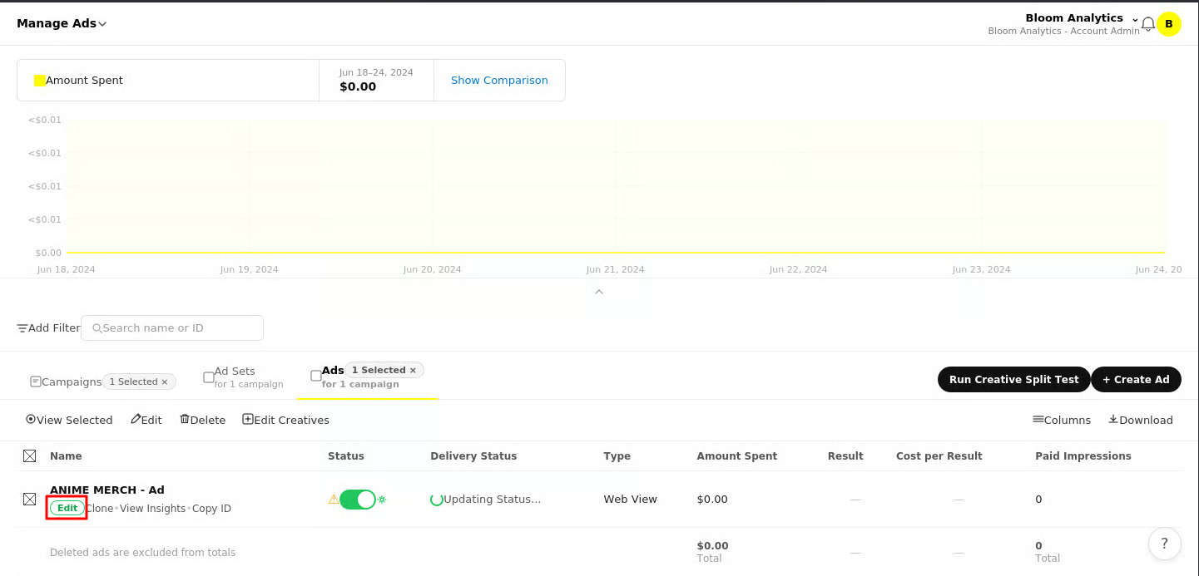Viewport: 1199px width, 576px height.
Task: Uncheck the ANIME MERCH - Ad row checkbox
Action: coord(30,499)
